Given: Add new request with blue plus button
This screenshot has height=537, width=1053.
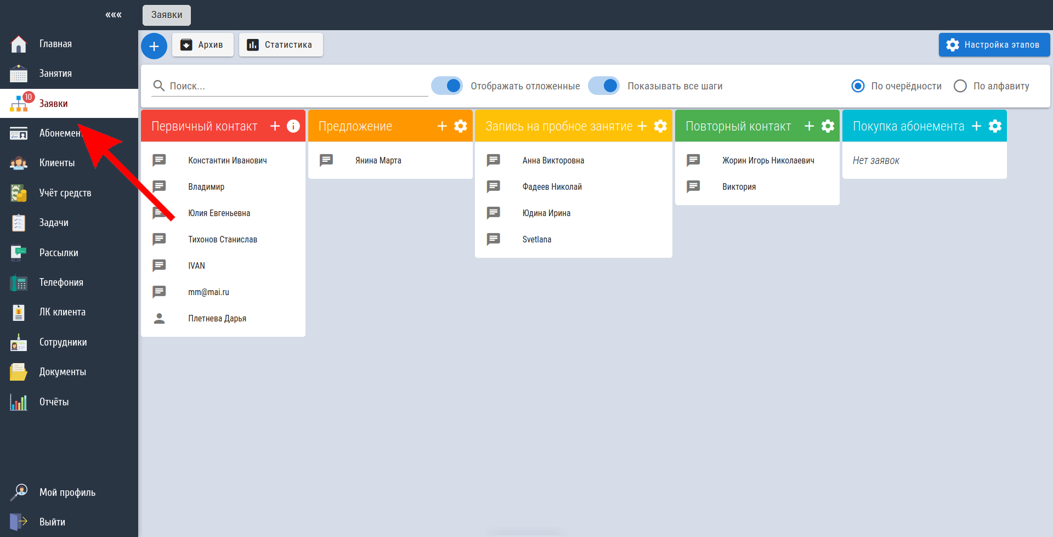Looking at the screenshot, I should click(154, 46).
